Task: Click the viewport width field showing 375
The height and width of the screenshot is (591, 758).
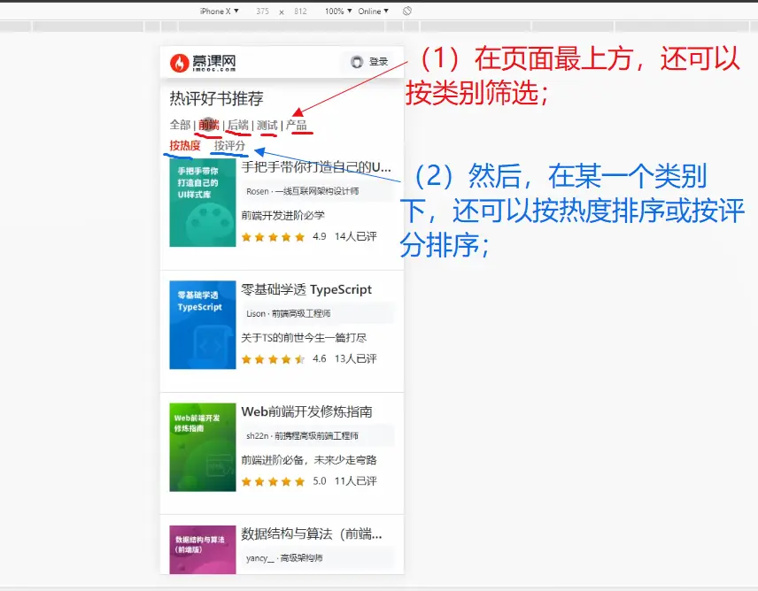Action: coord(262,12)
